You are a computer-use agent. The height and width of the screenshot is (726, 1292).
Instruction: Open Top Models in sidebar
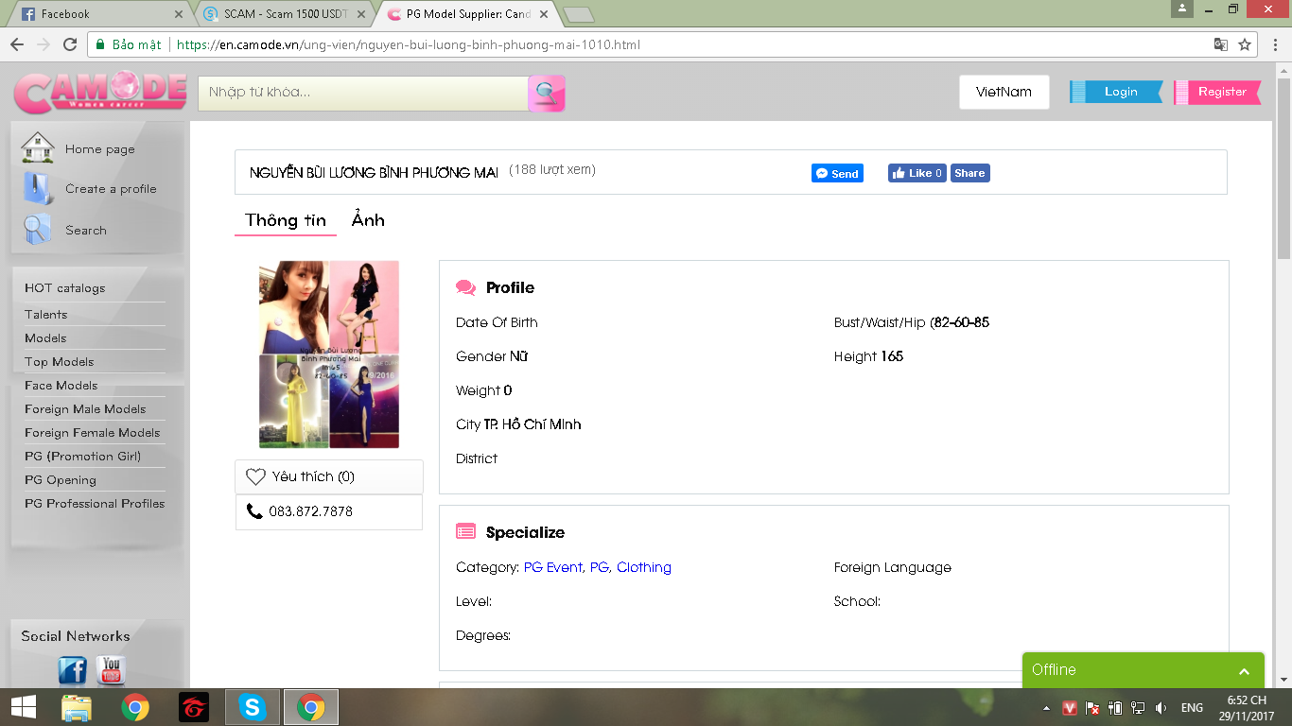tap(60, 361)
